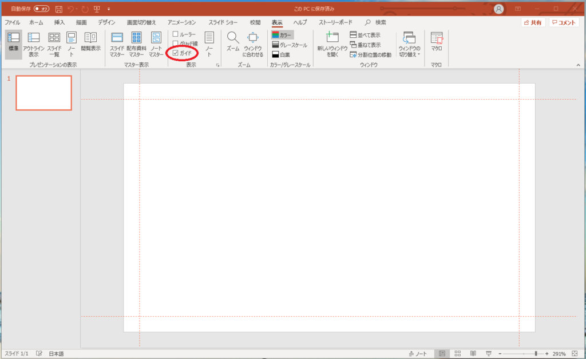Click the Comments (コメント) button
Image resolution: width=586 pixels, height=359 pixels.
click(564, 22)
